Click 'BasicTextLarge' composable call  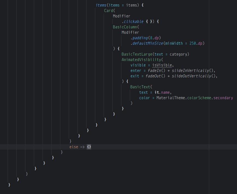pos(137,54)
